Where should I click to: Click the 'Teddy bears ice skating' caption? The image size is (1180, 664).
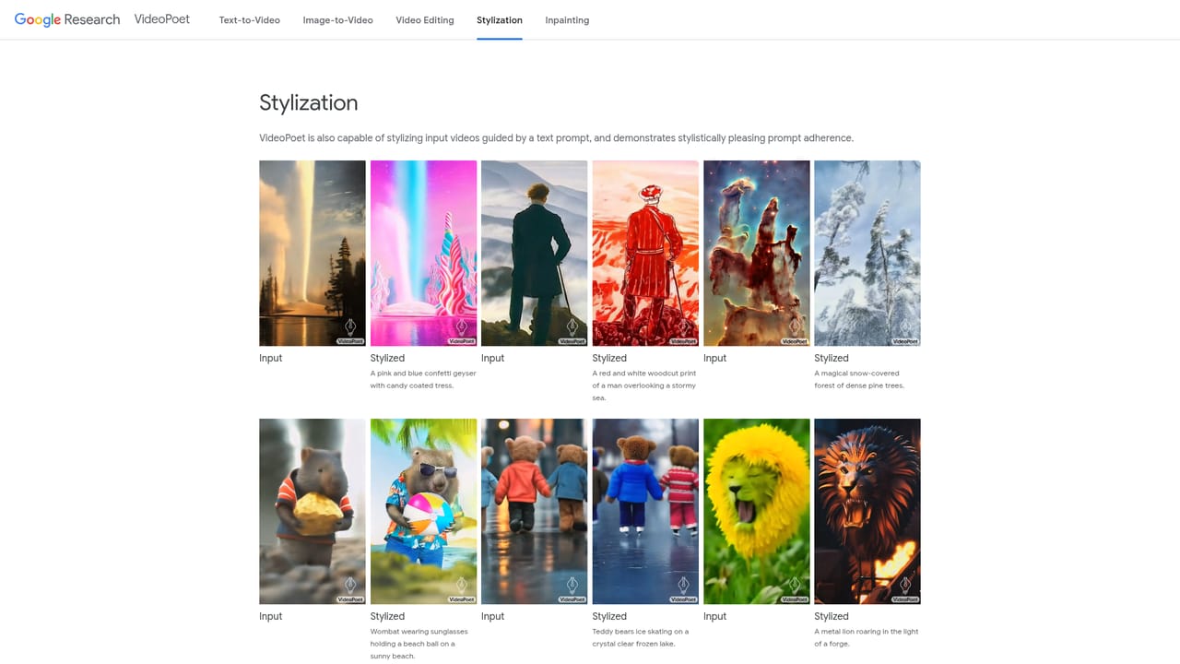point(641,637)
